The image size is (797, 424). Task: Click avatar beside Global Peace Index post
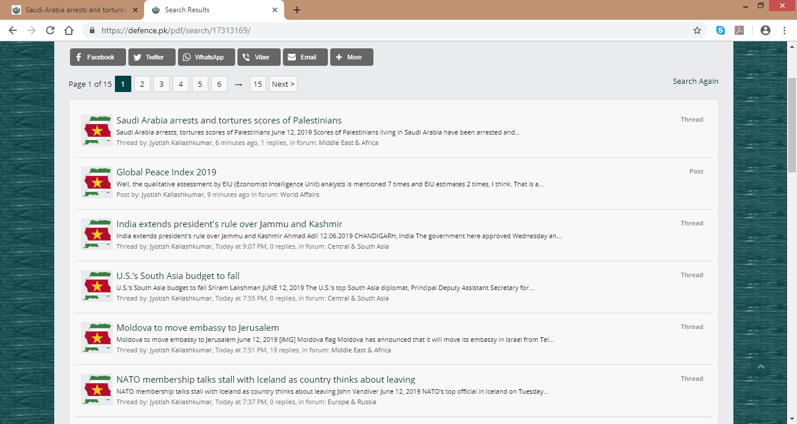[x=97, y=182]
